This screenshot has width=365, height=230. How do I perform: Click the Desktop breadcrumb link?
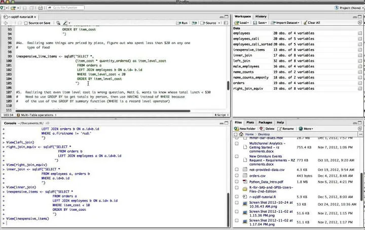coord(264,134)
